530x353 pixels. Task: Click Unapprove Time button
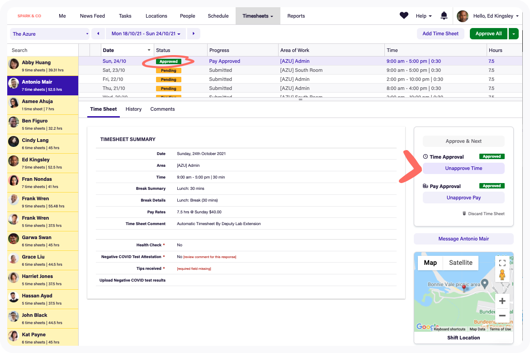pos(464,168)
